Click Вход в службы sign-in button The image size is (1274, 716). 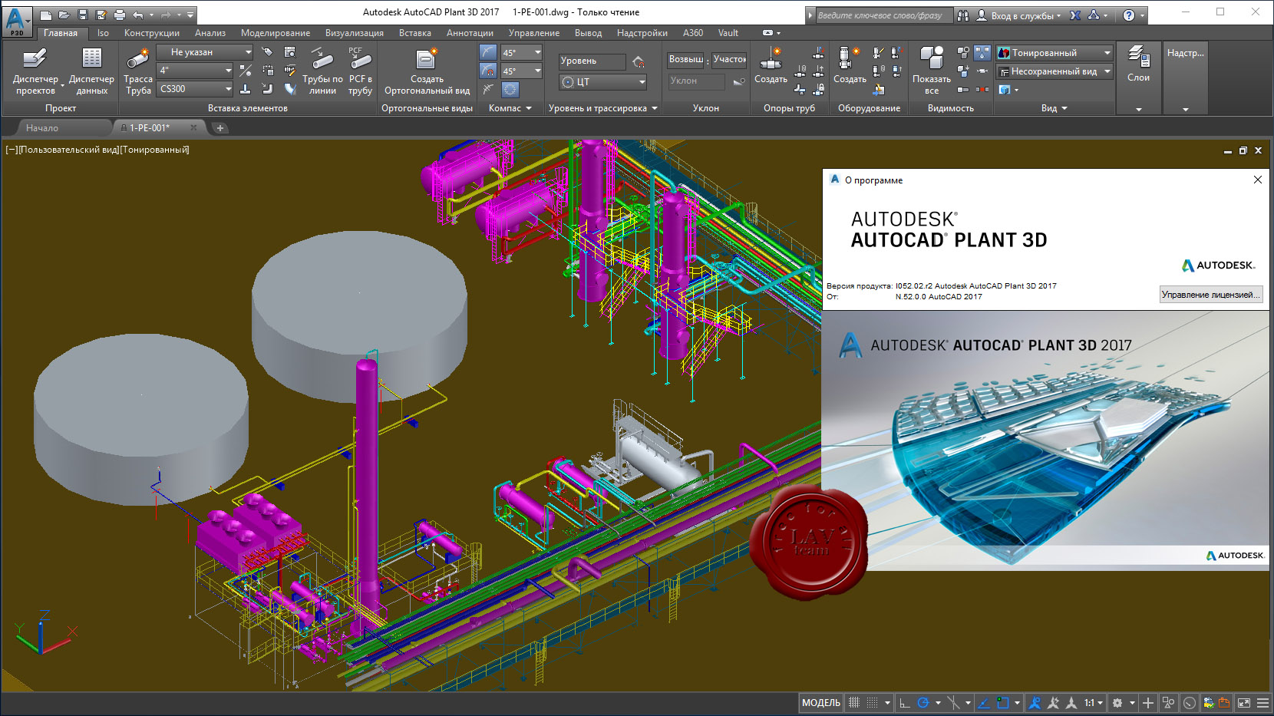(x=1020, y=15)
